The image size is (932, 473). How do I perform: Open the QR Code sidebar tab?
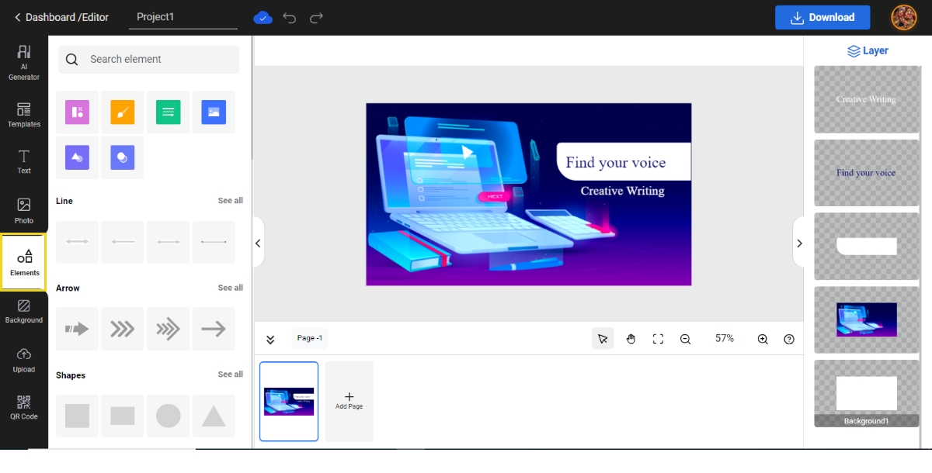coord(24,407)
